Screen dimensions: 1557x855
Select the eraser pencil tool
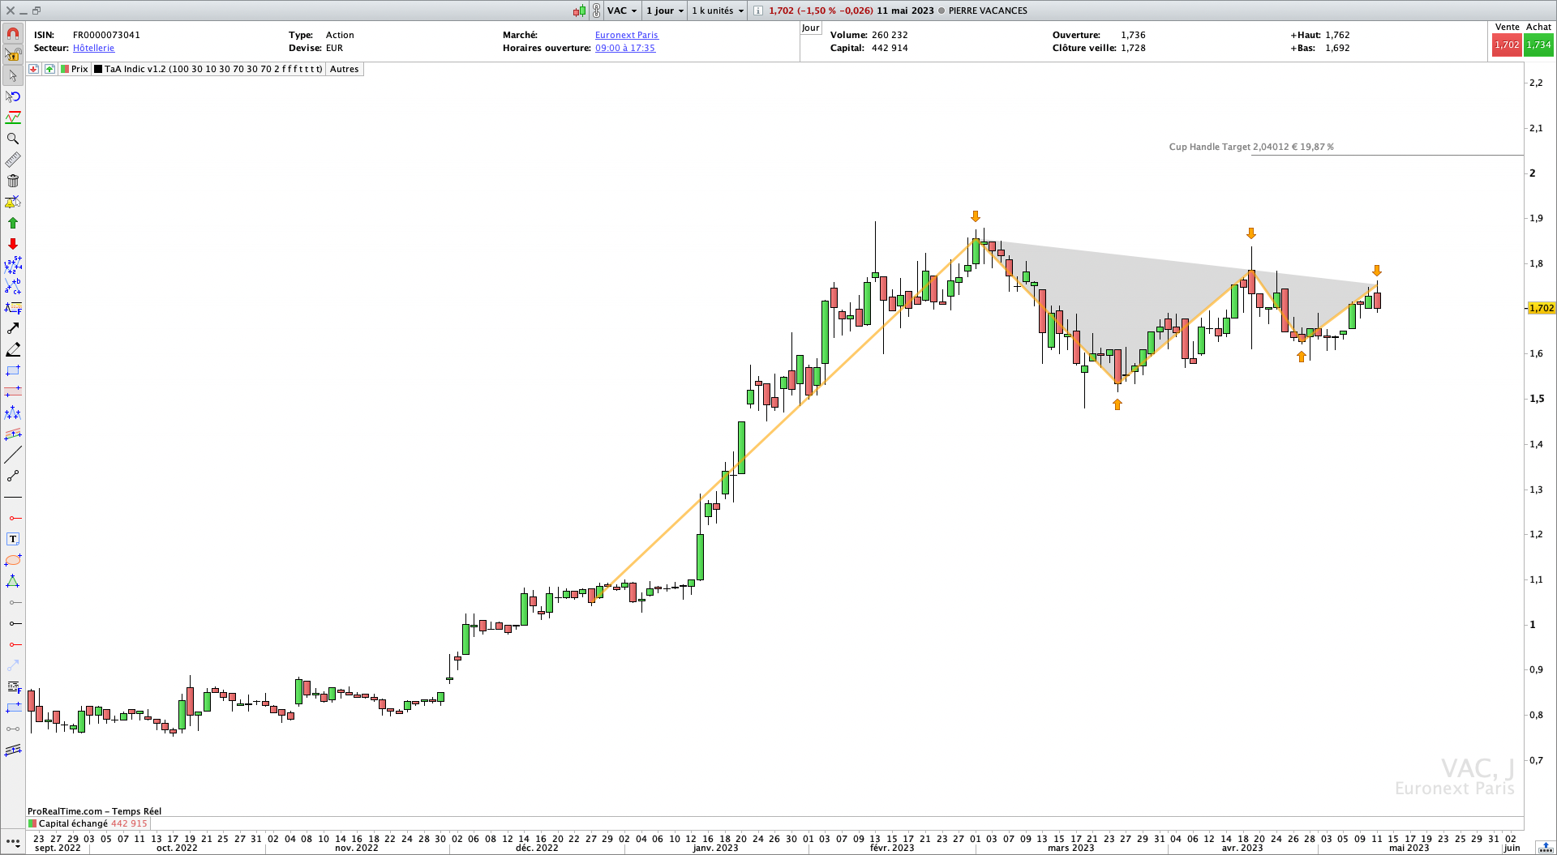tap(13, 349)
